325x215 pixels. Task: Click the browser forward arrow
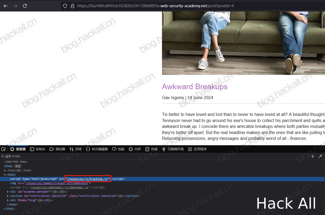[x=15, y=6]
